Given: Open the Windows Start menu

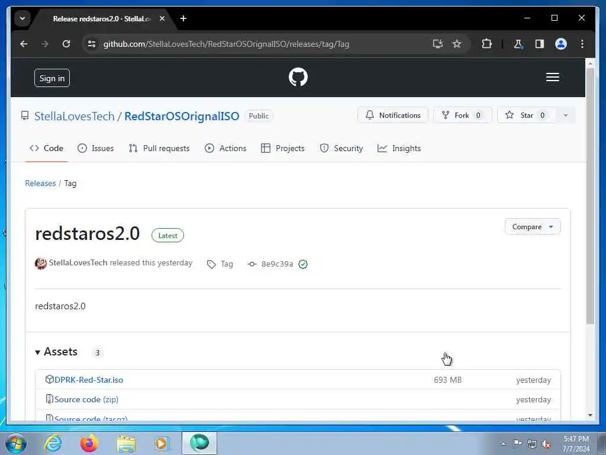Looking at the screenshot, I should [x=16, y=443].
